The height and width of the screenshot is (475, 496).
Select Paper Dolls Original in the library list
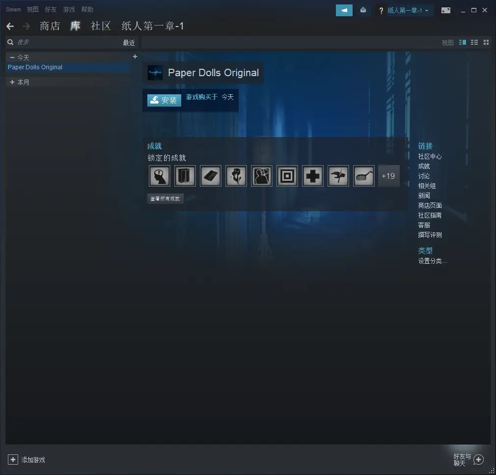(x=68, y=67)
